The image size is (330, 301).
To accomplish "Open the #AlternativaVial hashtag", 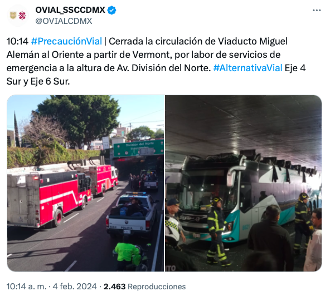I will coord(247,68).
